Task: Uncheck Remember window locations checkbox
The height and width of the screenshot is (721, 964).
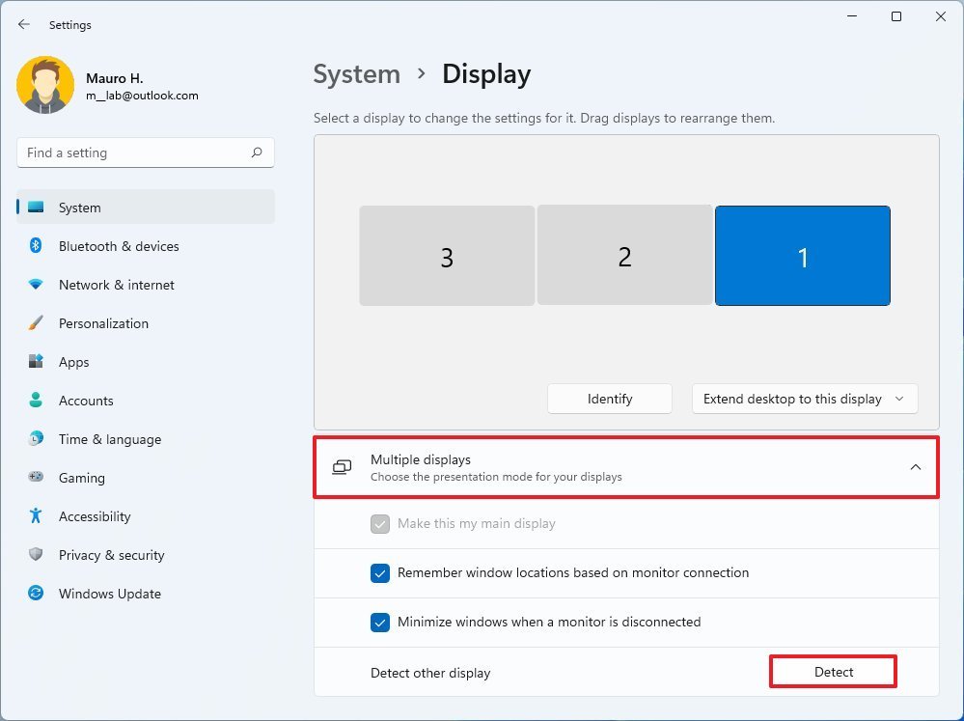Action: tap(380, 573)
